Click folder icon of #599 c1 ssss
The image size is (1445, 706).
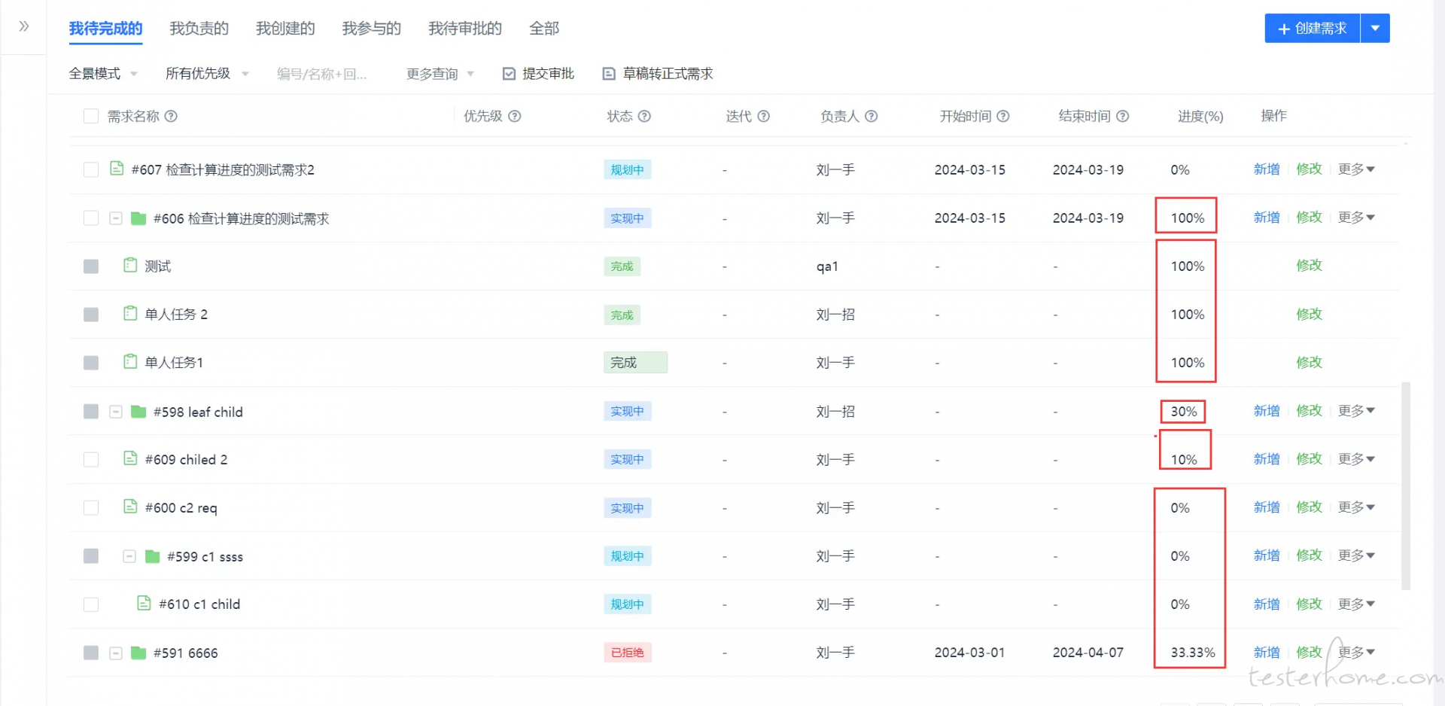click(x=152, y=556)
